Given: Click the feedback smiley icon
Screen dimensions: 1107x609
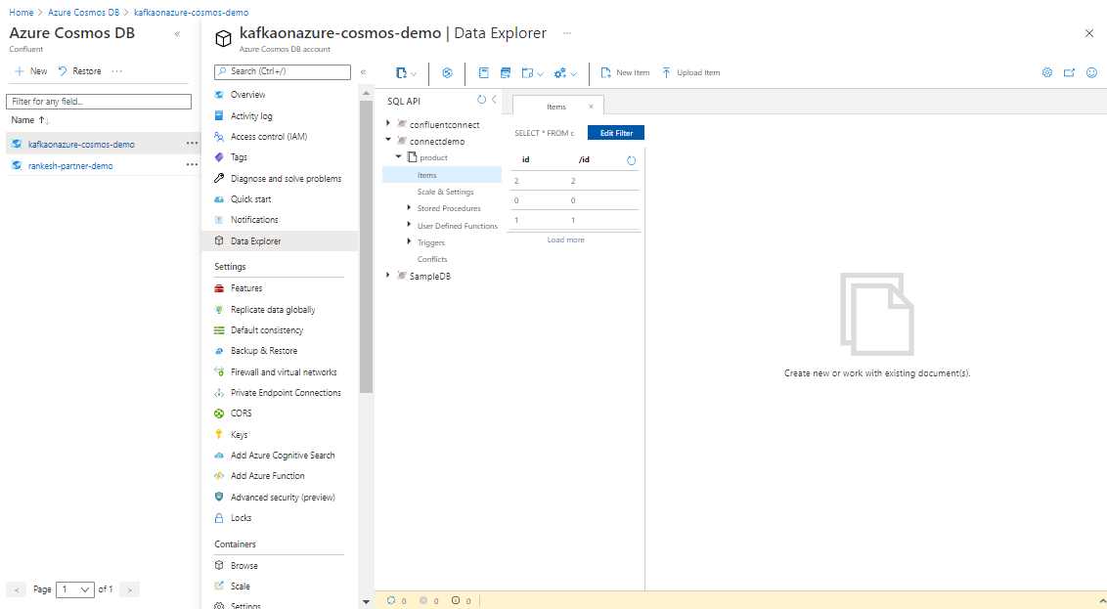Looking at the screenshot, I should pyautogui.click(x=1091, y=72).
